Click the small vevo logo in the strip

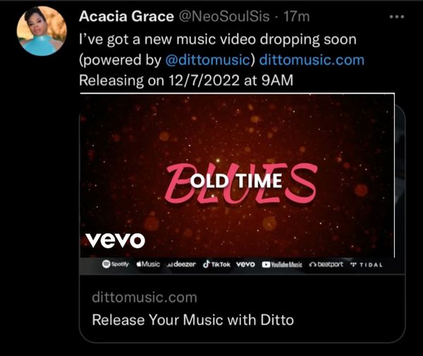245,264
